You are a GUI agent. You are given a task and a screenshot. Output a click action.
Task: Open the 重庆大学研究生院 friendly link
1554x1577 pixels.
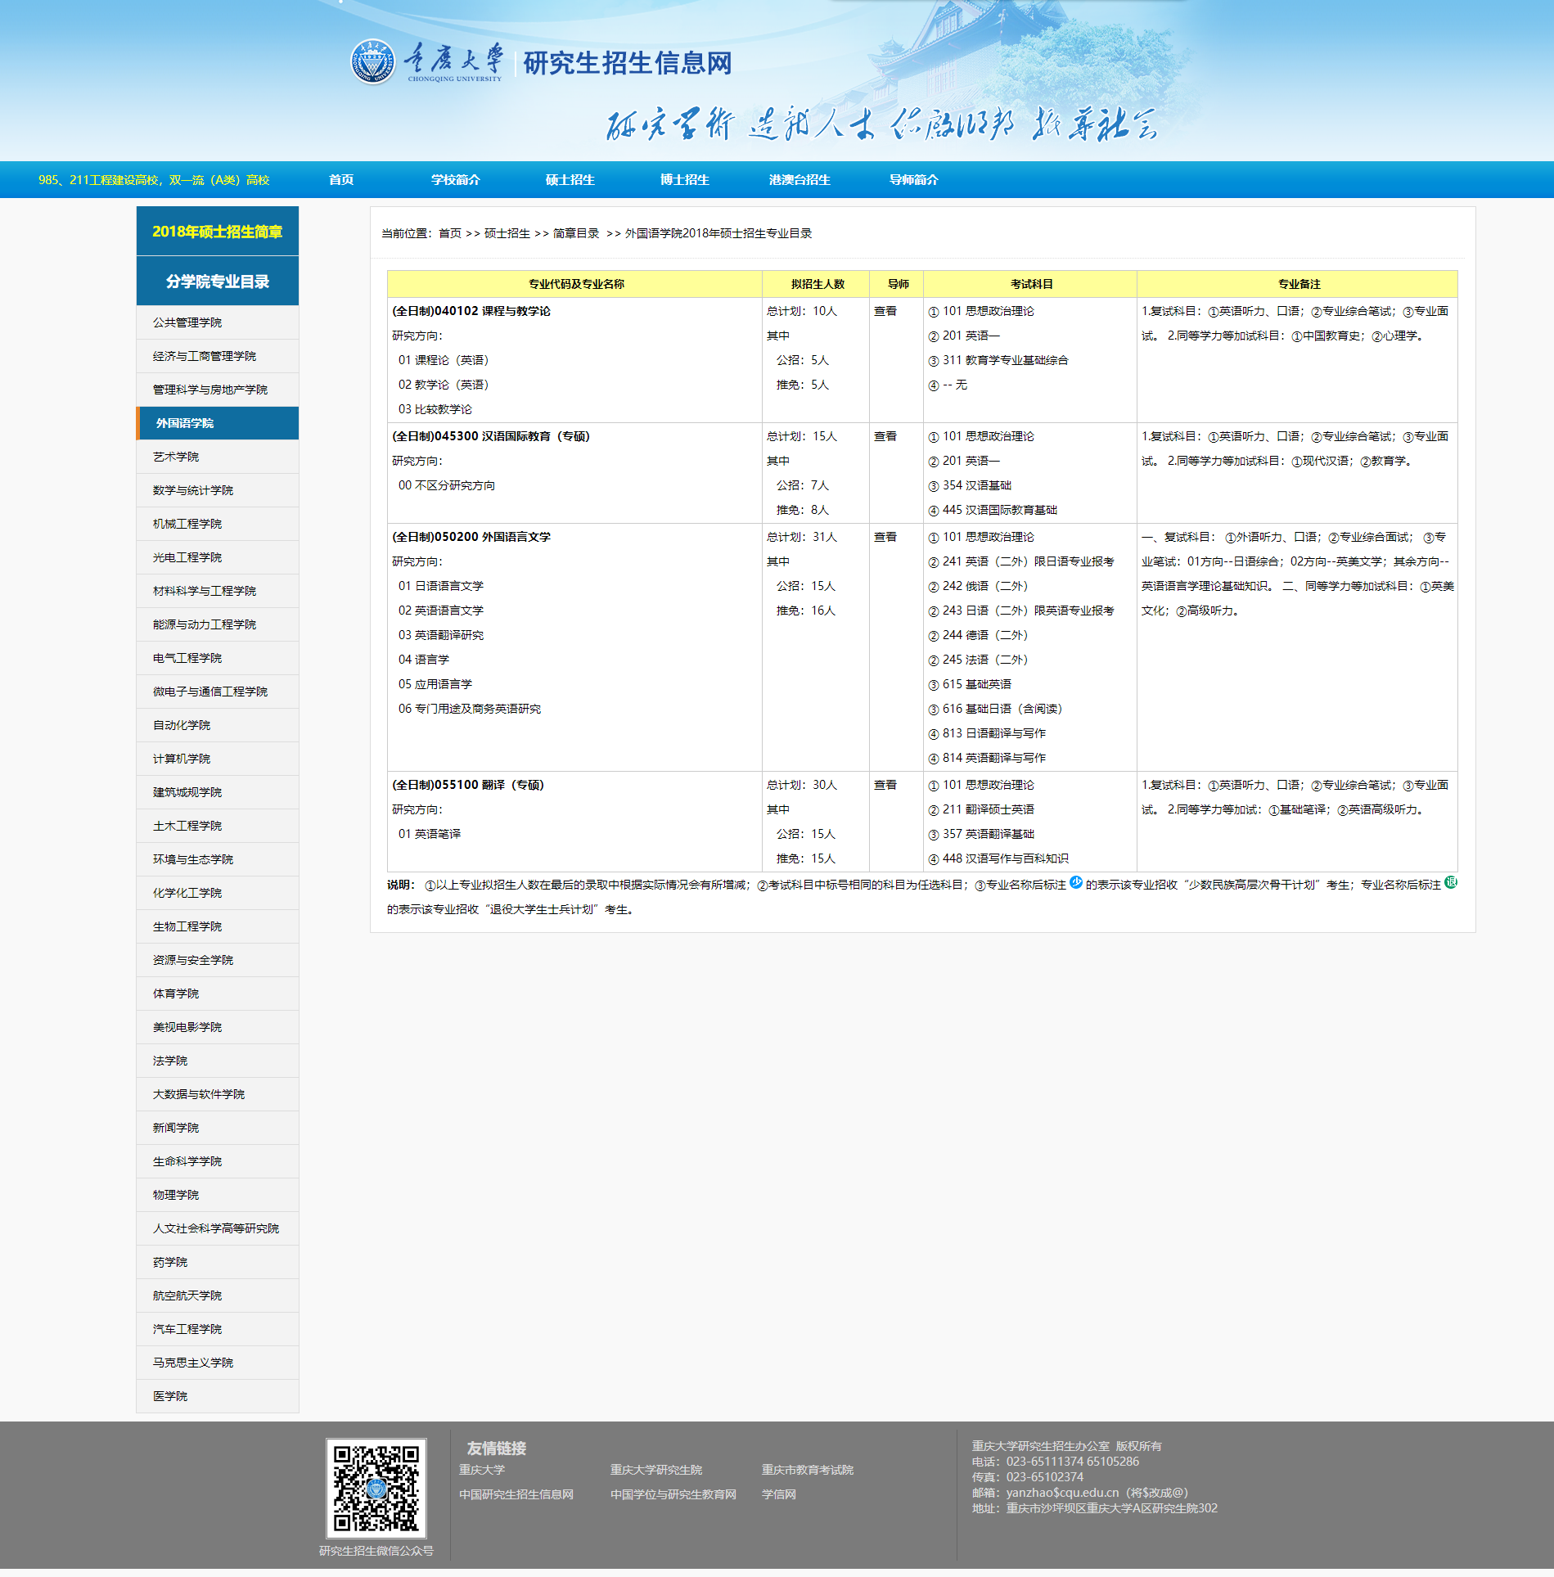655,1470
